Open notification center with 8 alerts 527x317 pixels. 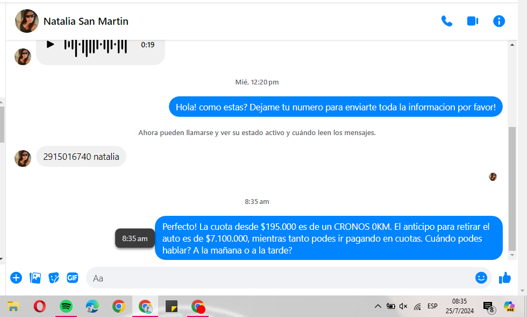tap(489, 307)
